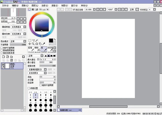Image resolution: width=162 pixels, height=115 pixels.
Task: Select the lasso selection tool
Action: coord(33,40)
